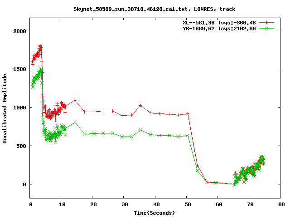The height and width of the screenshot is (217, 290).
Task: Click the green data point at 50 seconds
Action: click(x=188, y=136)
